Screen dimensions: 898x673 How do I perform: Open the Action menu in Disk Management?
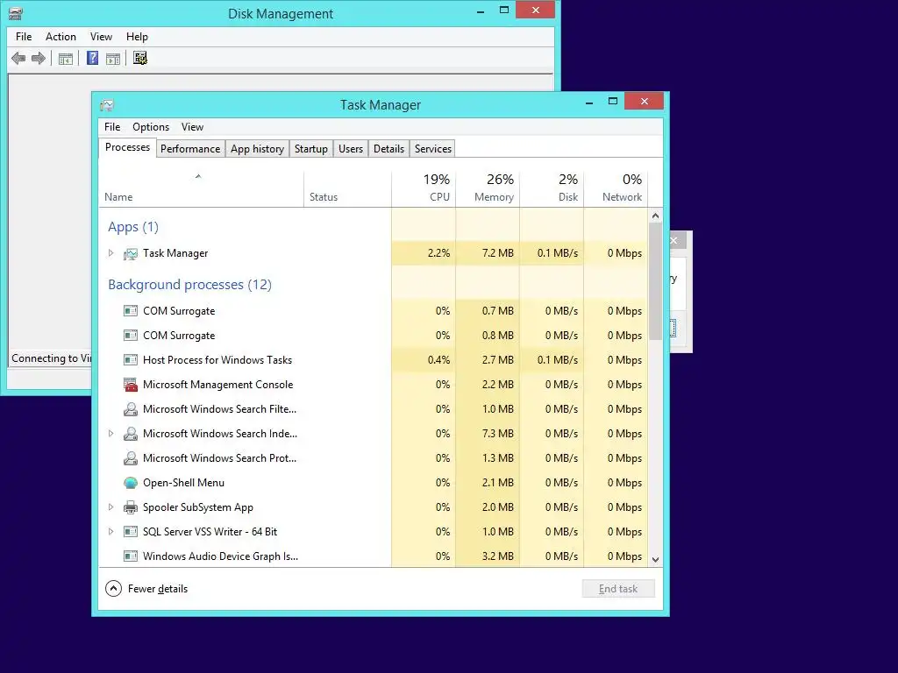(x=61, y=37)
